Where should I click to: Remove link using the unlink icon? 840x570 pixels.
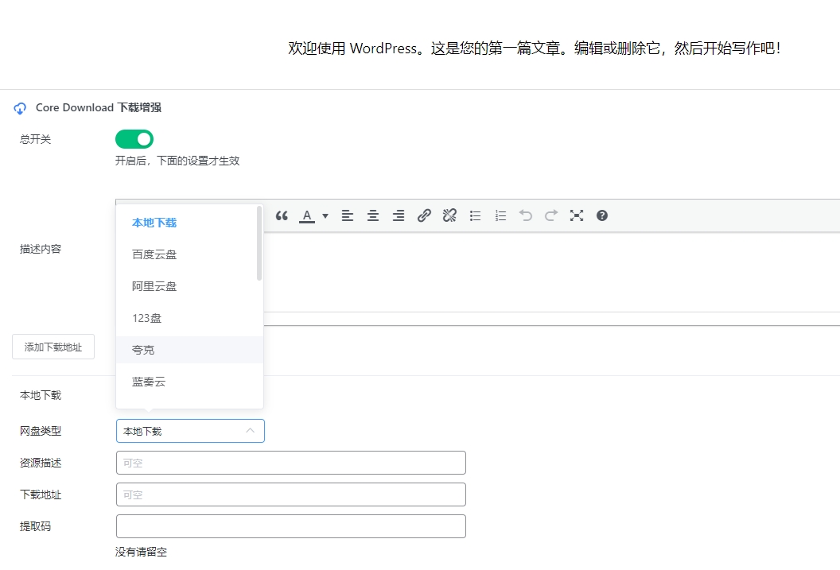[x=449, y=215]
